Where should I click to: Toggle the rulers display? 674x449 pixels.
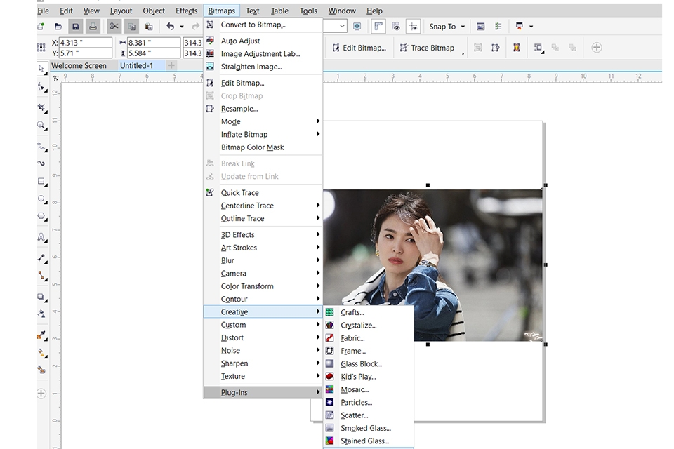pyautogui.click(x=378, y=26)
